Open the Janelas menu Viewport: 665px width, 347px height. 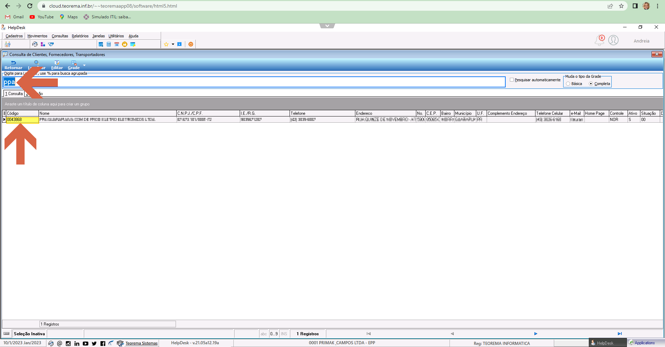pos(98,36)
